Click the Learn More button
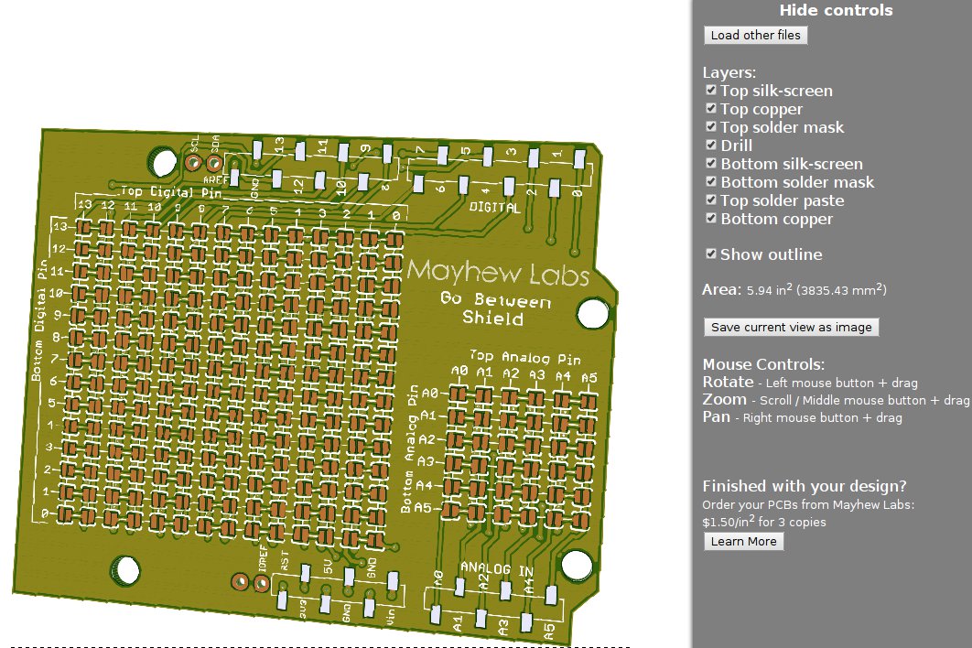The height and width of the screenshot is (648, 972). click(743, 541)
